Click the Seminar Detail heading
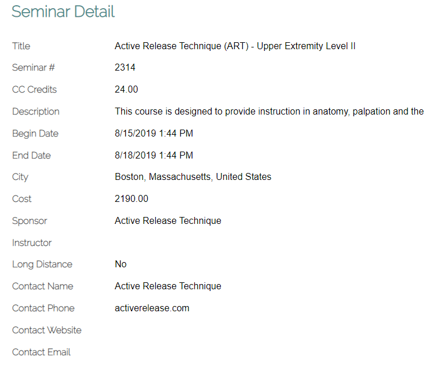 point(63,12)
